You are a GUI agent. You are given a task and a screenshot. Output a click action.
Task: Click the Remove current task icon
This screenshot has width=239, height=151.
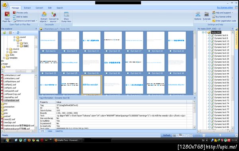(x=14, y=21)
